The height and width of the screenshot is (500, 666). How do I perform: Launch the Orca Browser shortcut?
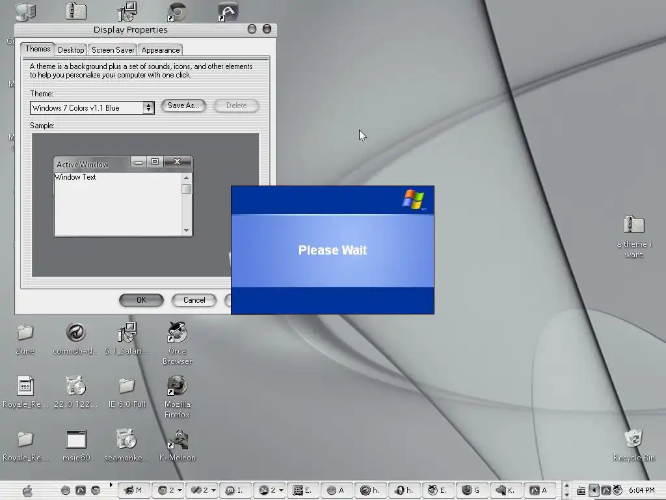(x=178, y=344)
